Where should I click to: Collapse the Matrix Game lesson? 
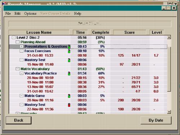pos(22,96)
